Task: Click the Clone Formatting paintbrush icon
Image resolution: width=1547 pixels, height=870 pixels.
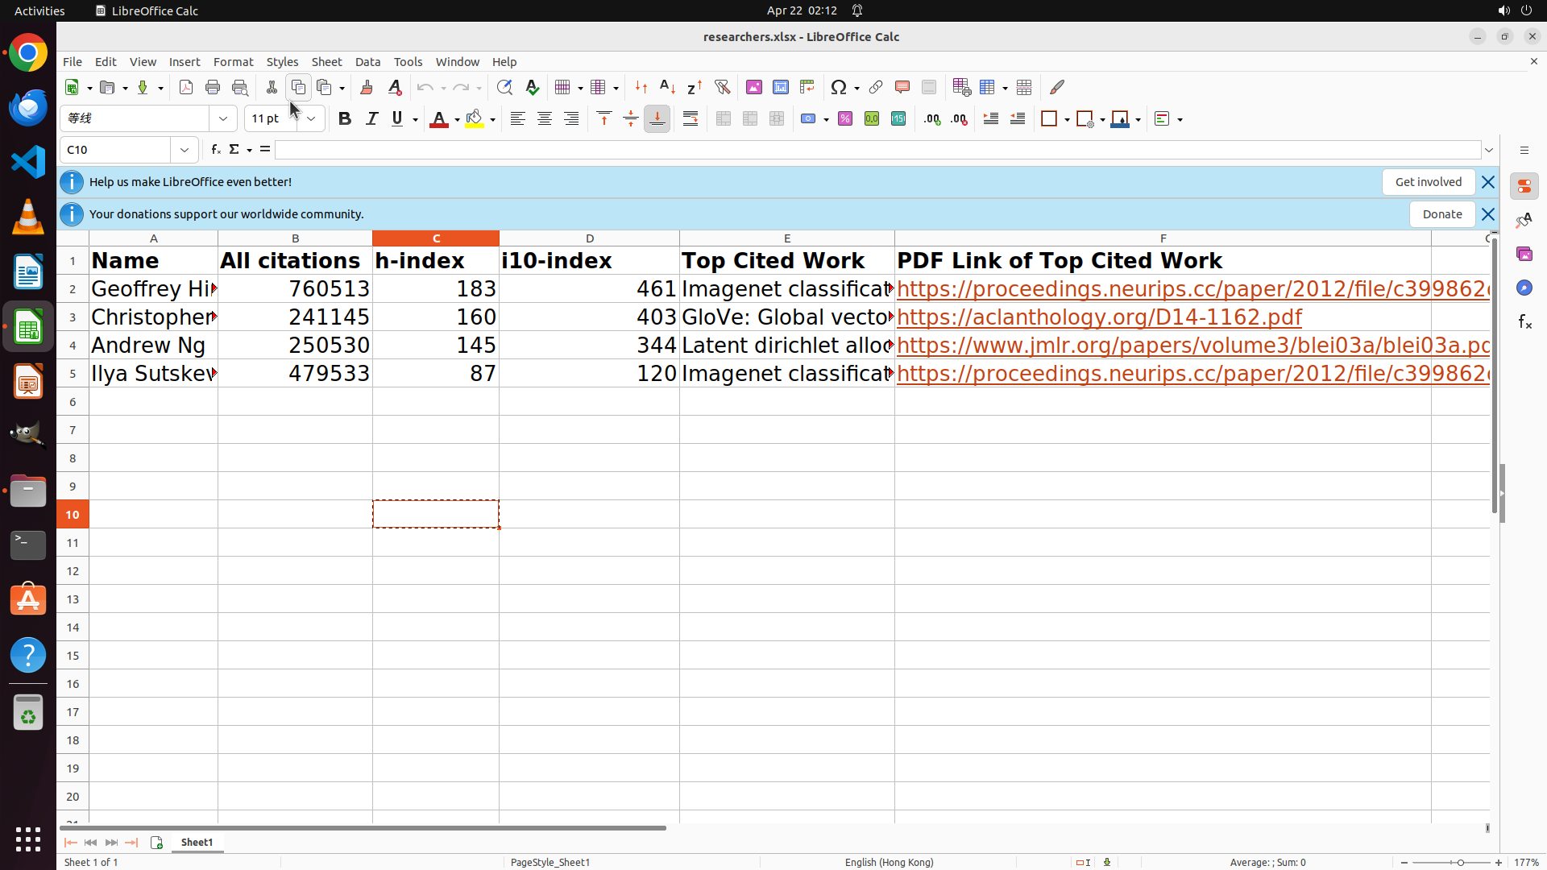Action: pos(367,87)
